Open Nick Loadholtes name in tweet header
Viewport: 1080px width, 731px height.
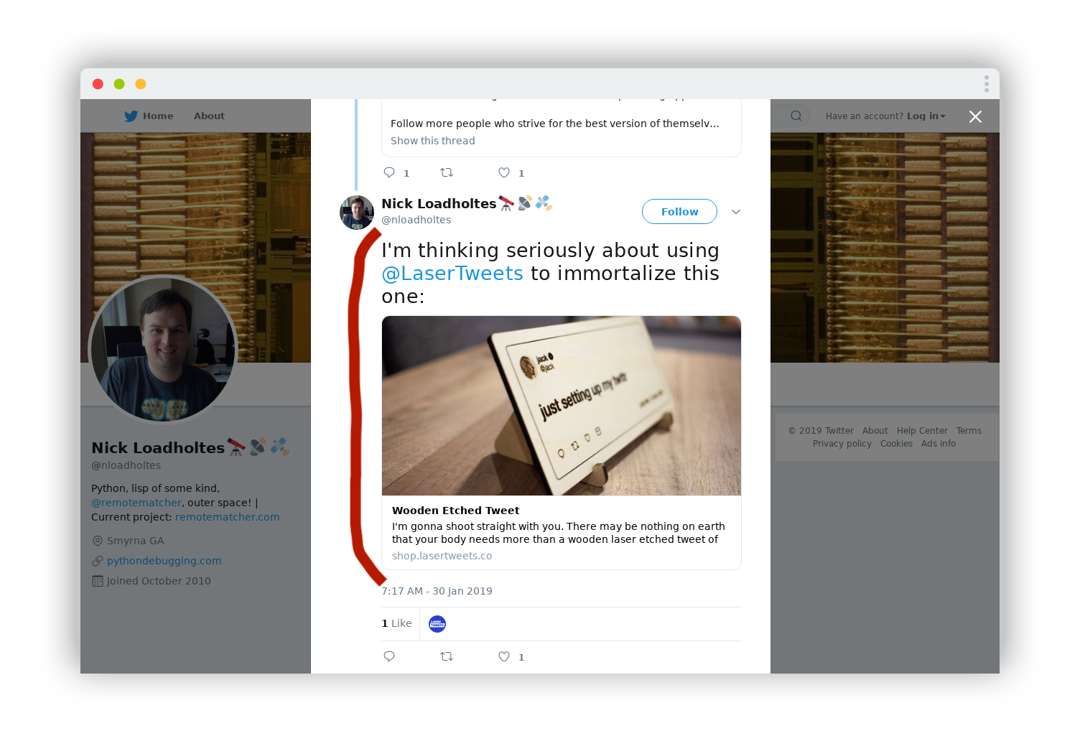coord(439,203)
